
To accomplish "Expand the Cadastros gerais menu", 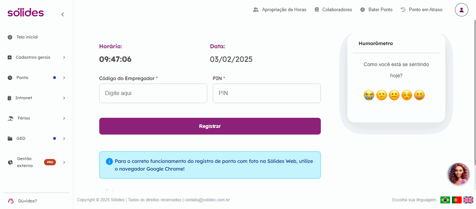I will pyautogui.click(x=36, y=57).
